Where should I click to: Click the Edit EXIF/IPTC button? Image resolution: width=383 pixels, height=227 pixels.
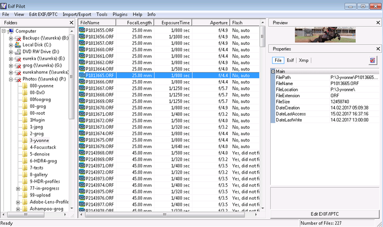[x=325, y=214]
